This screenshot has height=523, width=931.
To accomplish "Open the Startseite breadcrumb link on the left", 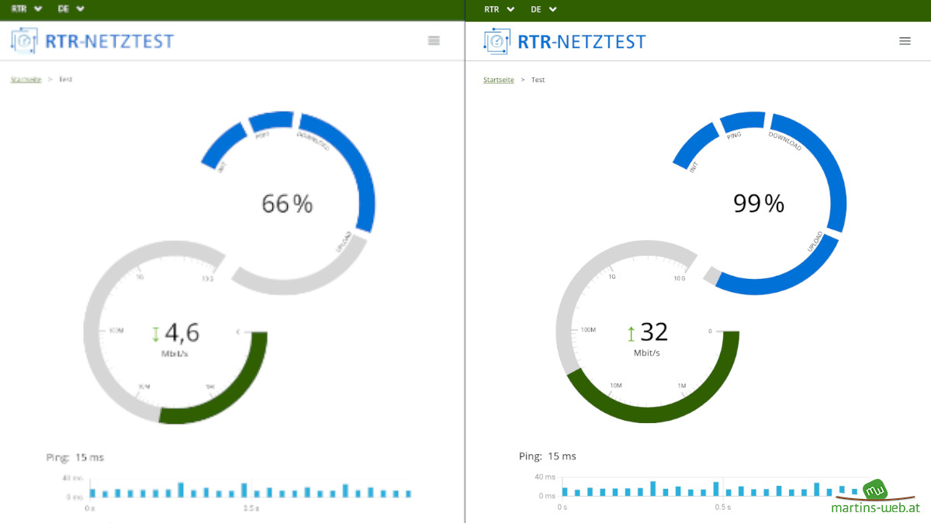I will (25, 79).
